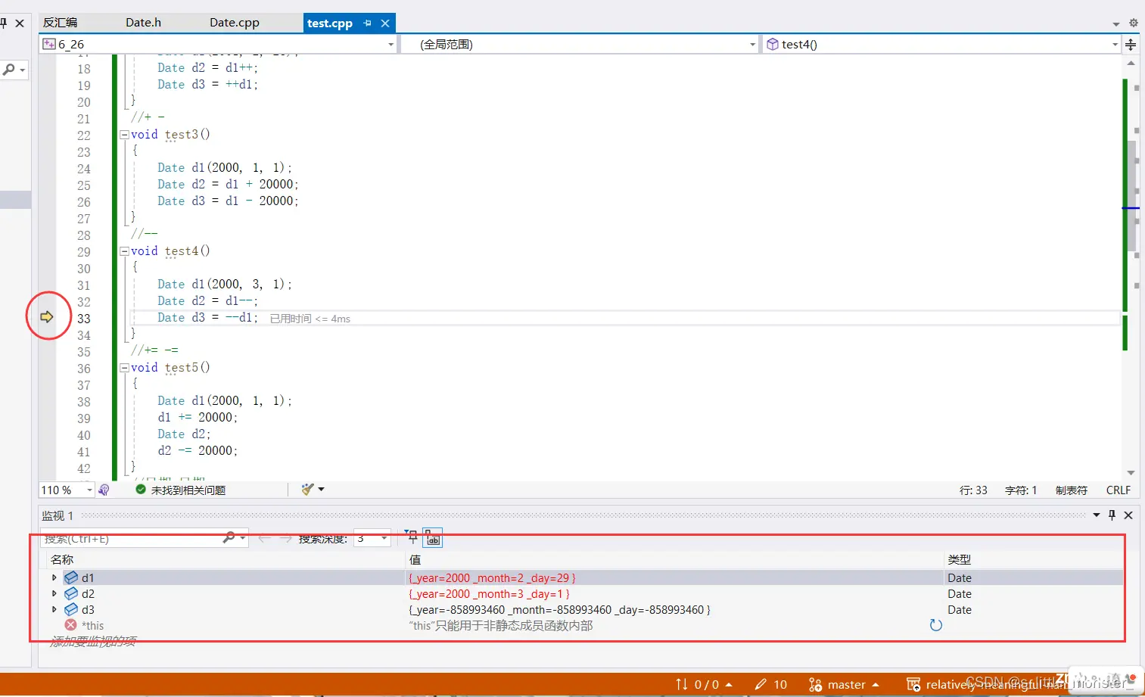Screen dimensions: 1145x697
Task: Click the refresh icon in *this row
Action: [x=936, y=625]
